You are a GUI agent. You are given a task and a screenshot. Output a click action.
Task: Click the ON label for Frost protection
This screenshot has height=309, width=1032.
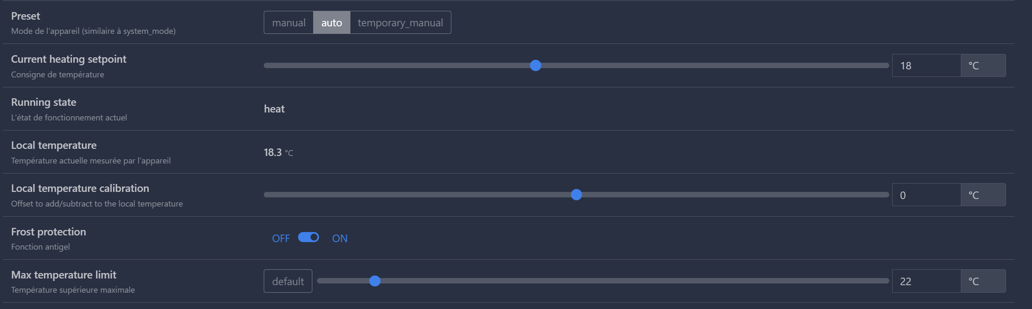[340, 238]
